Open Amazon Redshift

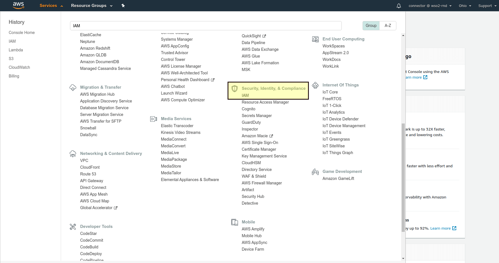[x=95, y=48]
